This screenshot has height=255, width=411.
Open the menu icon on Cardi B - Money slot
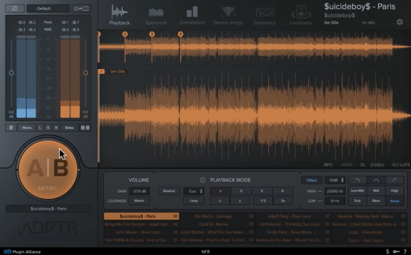(x=251, y=224)
